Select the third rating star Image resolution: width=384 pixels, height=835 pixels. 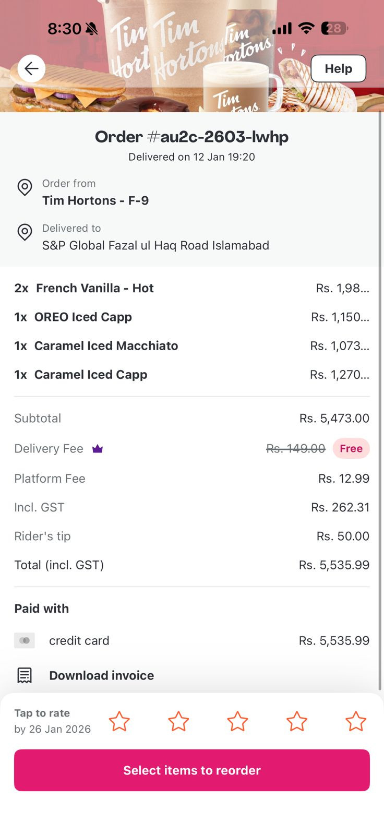237,721
